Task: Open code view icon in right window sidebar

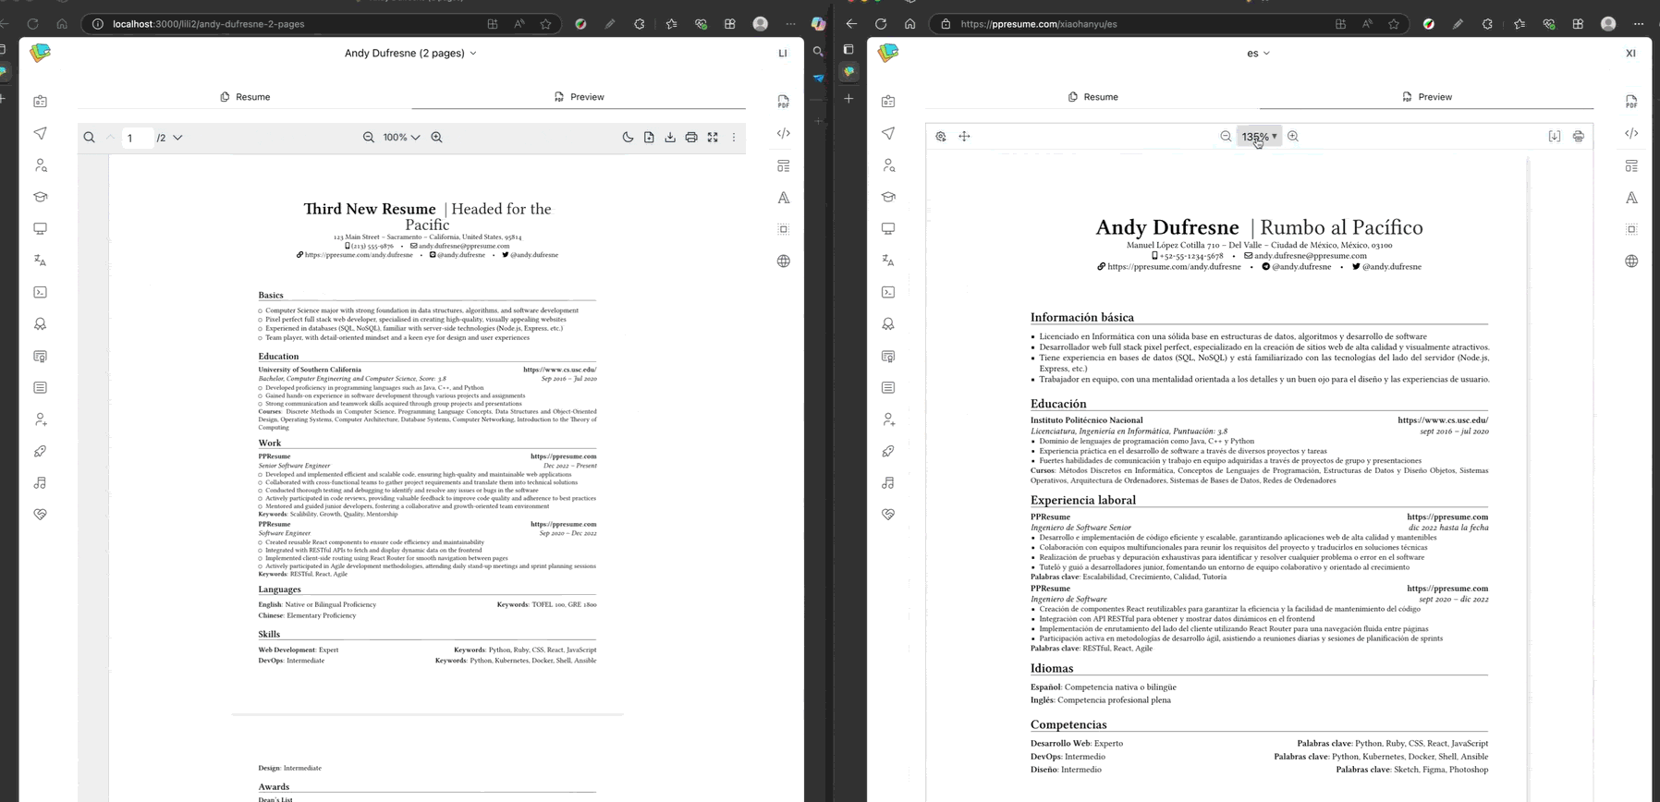Action: [1631, 133]
